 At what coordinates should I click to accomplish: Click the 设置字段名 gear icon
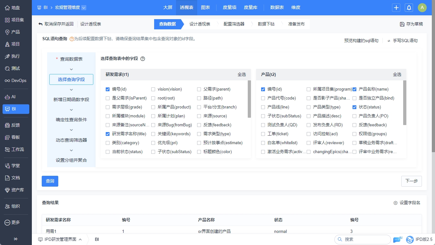pyautogui.click(x=396, y=203)
